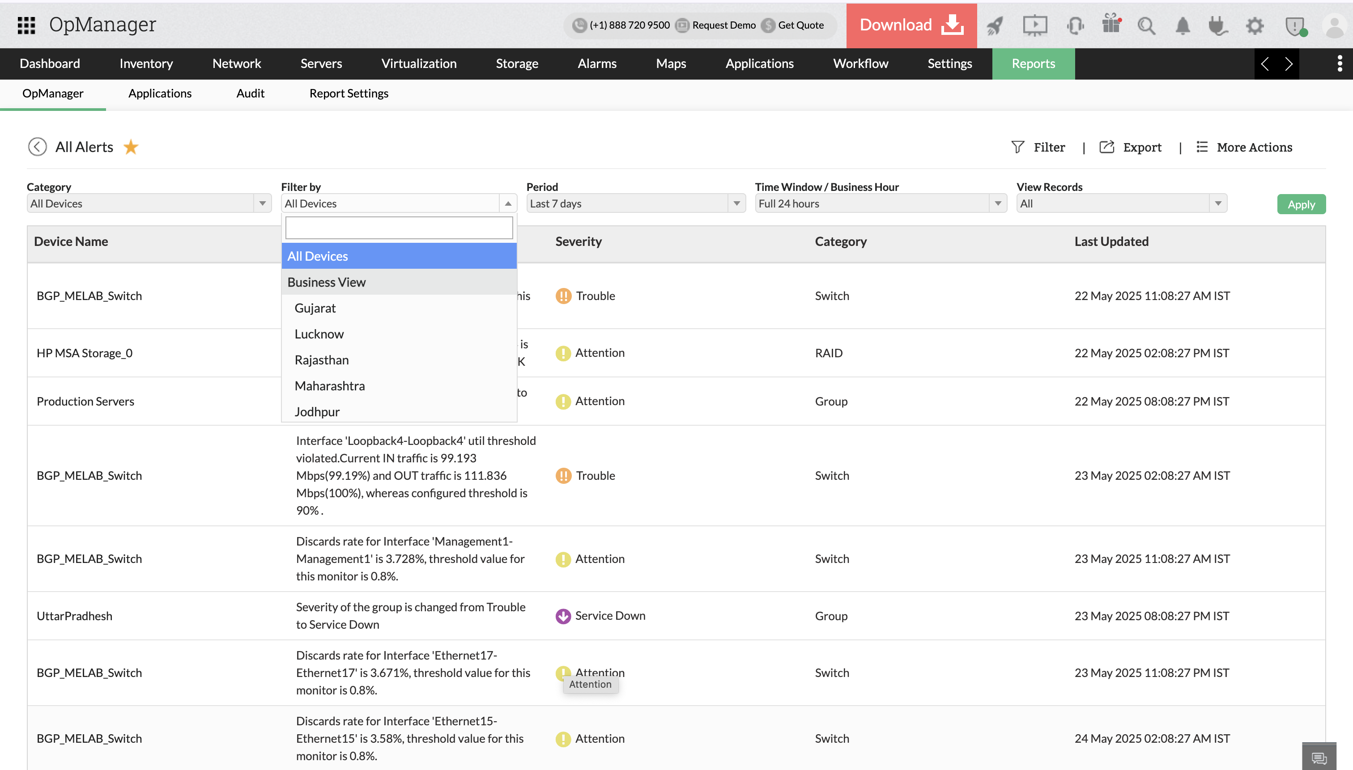Click the red Download button
1353x770 pixels.
(x=911, y=25)
